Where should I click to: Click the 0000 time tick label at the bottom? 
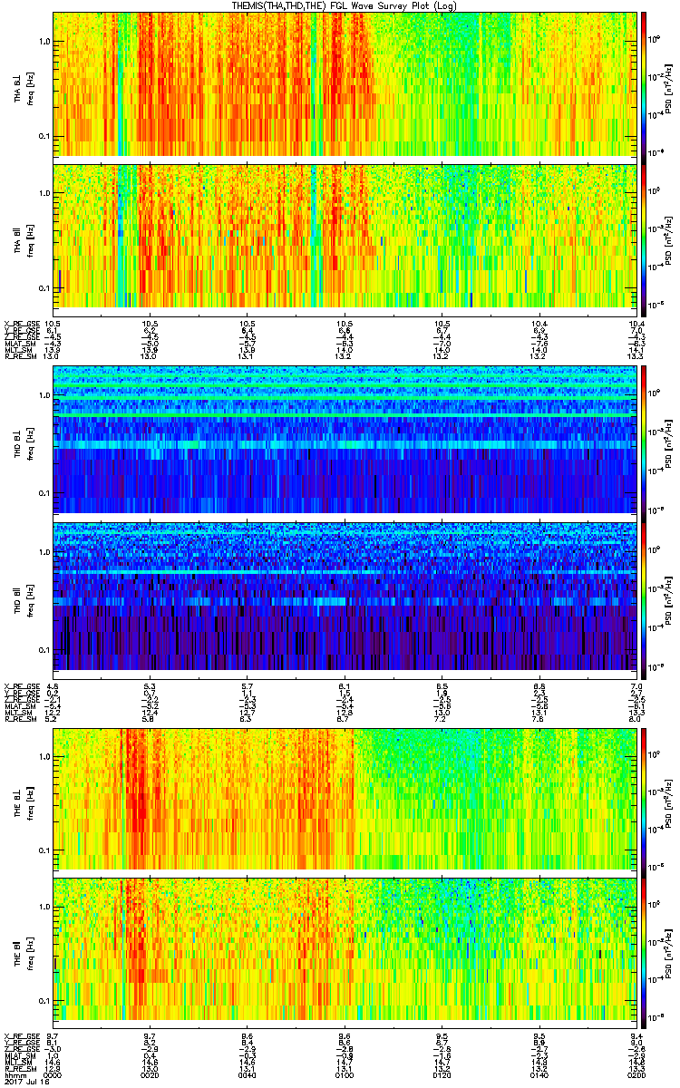[53, 1075]
